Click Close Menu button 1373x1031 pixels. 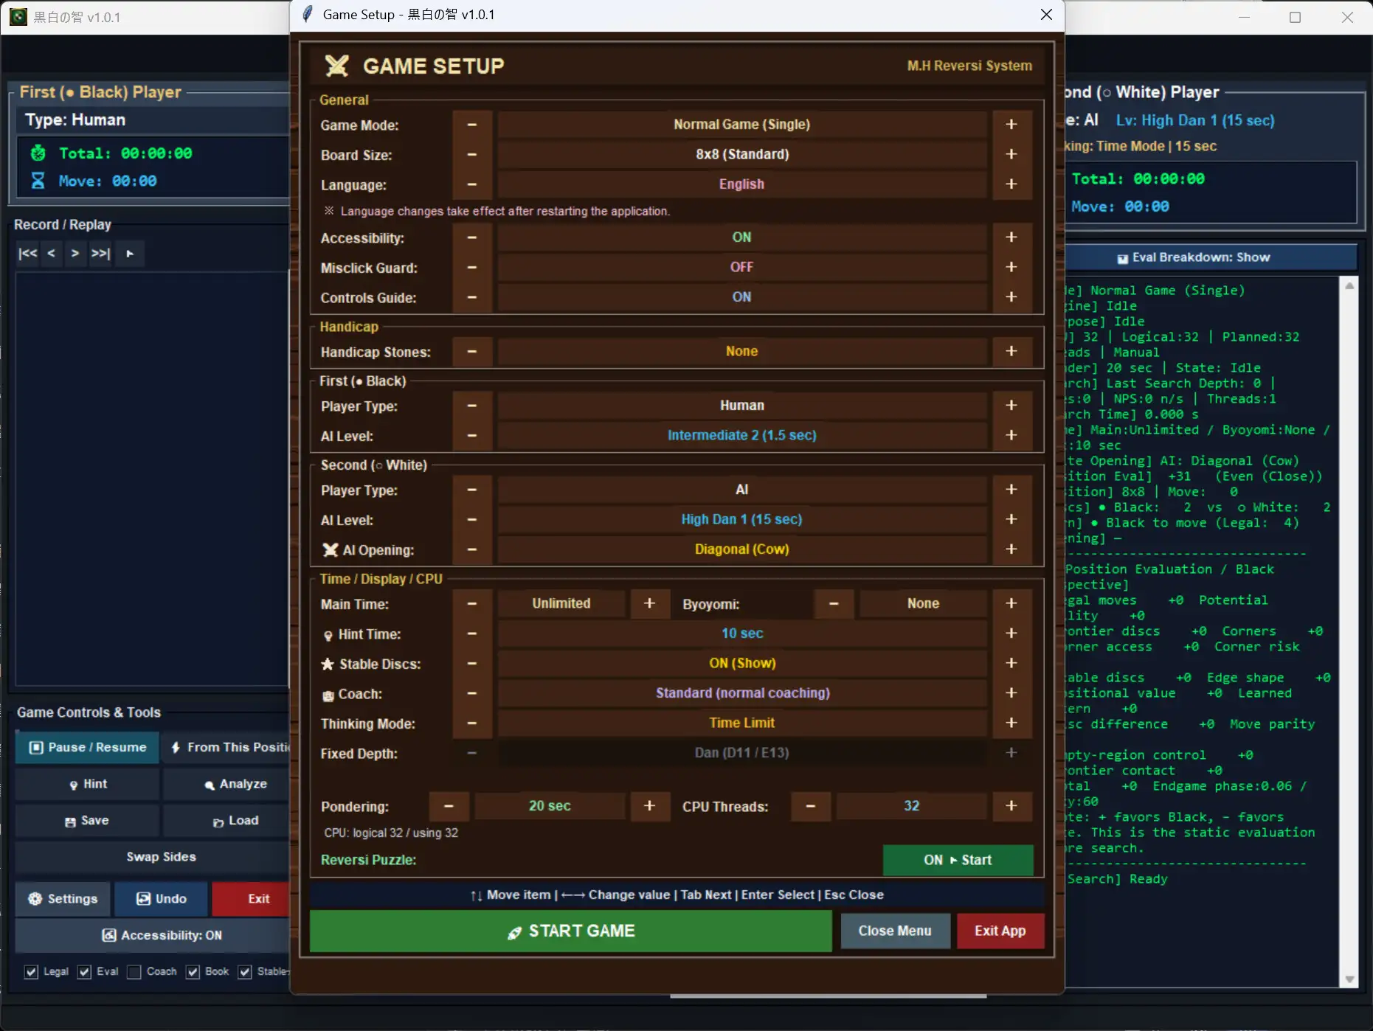[895, 931]
